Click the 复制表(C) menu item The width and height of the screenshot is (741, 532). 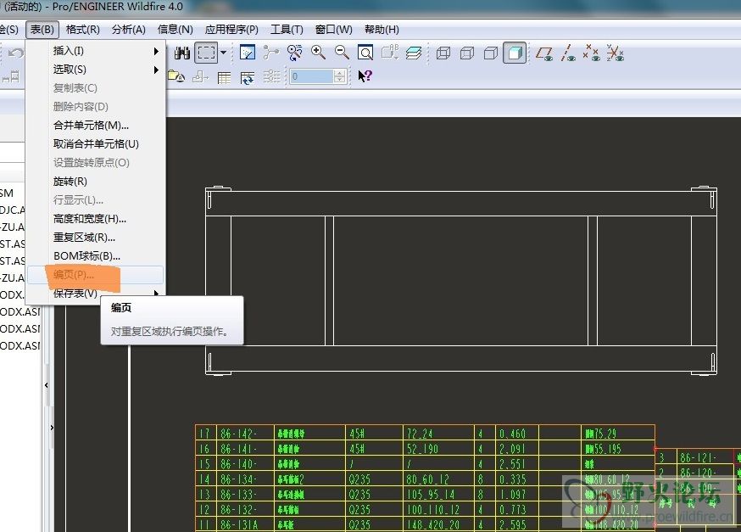(x=96, y=88)
